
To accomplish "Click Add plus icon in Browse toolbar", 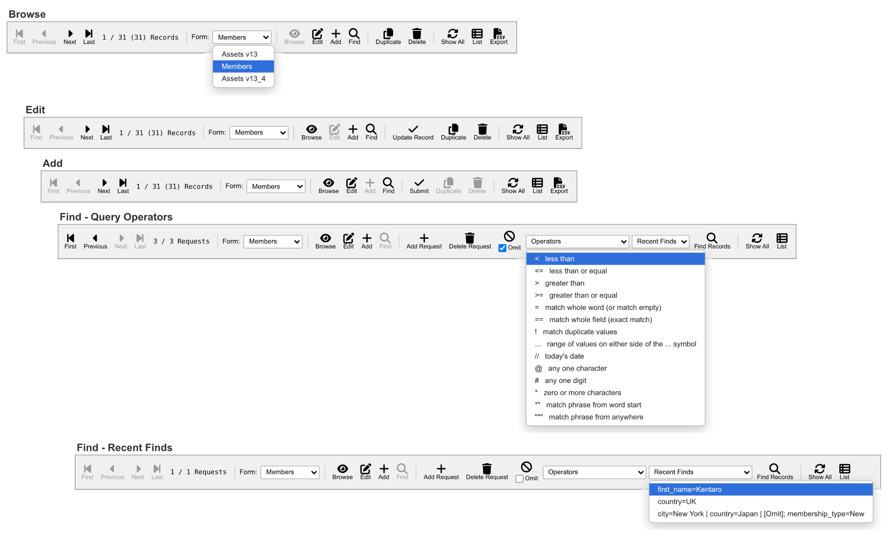I will coord(336,37).
